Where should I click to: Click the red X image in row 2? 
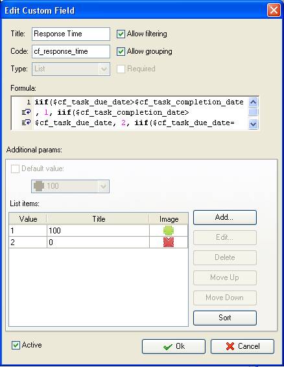169,243
